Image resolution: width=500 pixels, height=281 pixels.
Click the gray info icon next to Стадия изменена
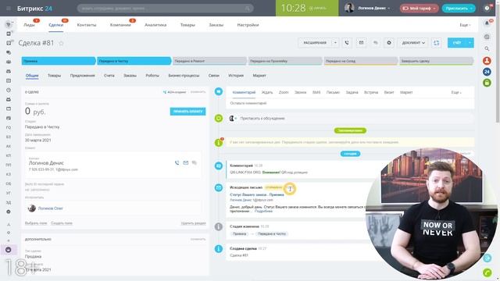[219, 226]
